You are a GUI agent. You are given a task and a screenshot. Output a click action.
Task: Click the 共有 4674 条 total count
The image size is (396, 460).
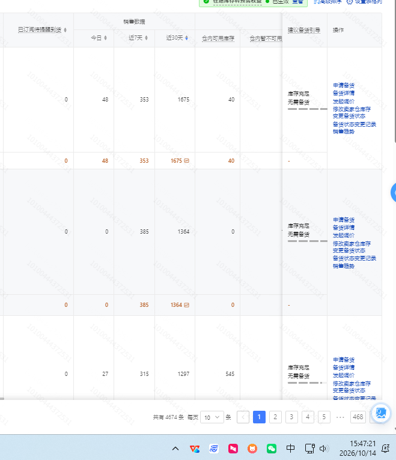(x=168, y=417)
